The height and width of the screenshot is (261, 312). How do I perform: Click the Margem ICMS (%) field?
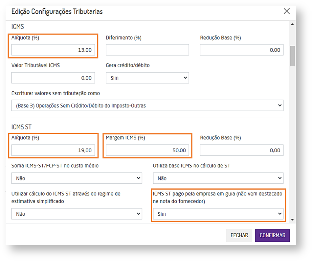(x=147, y=150)
